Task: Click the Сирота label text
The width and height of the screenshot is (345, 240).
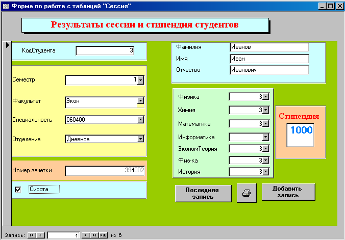Action: 39,189
